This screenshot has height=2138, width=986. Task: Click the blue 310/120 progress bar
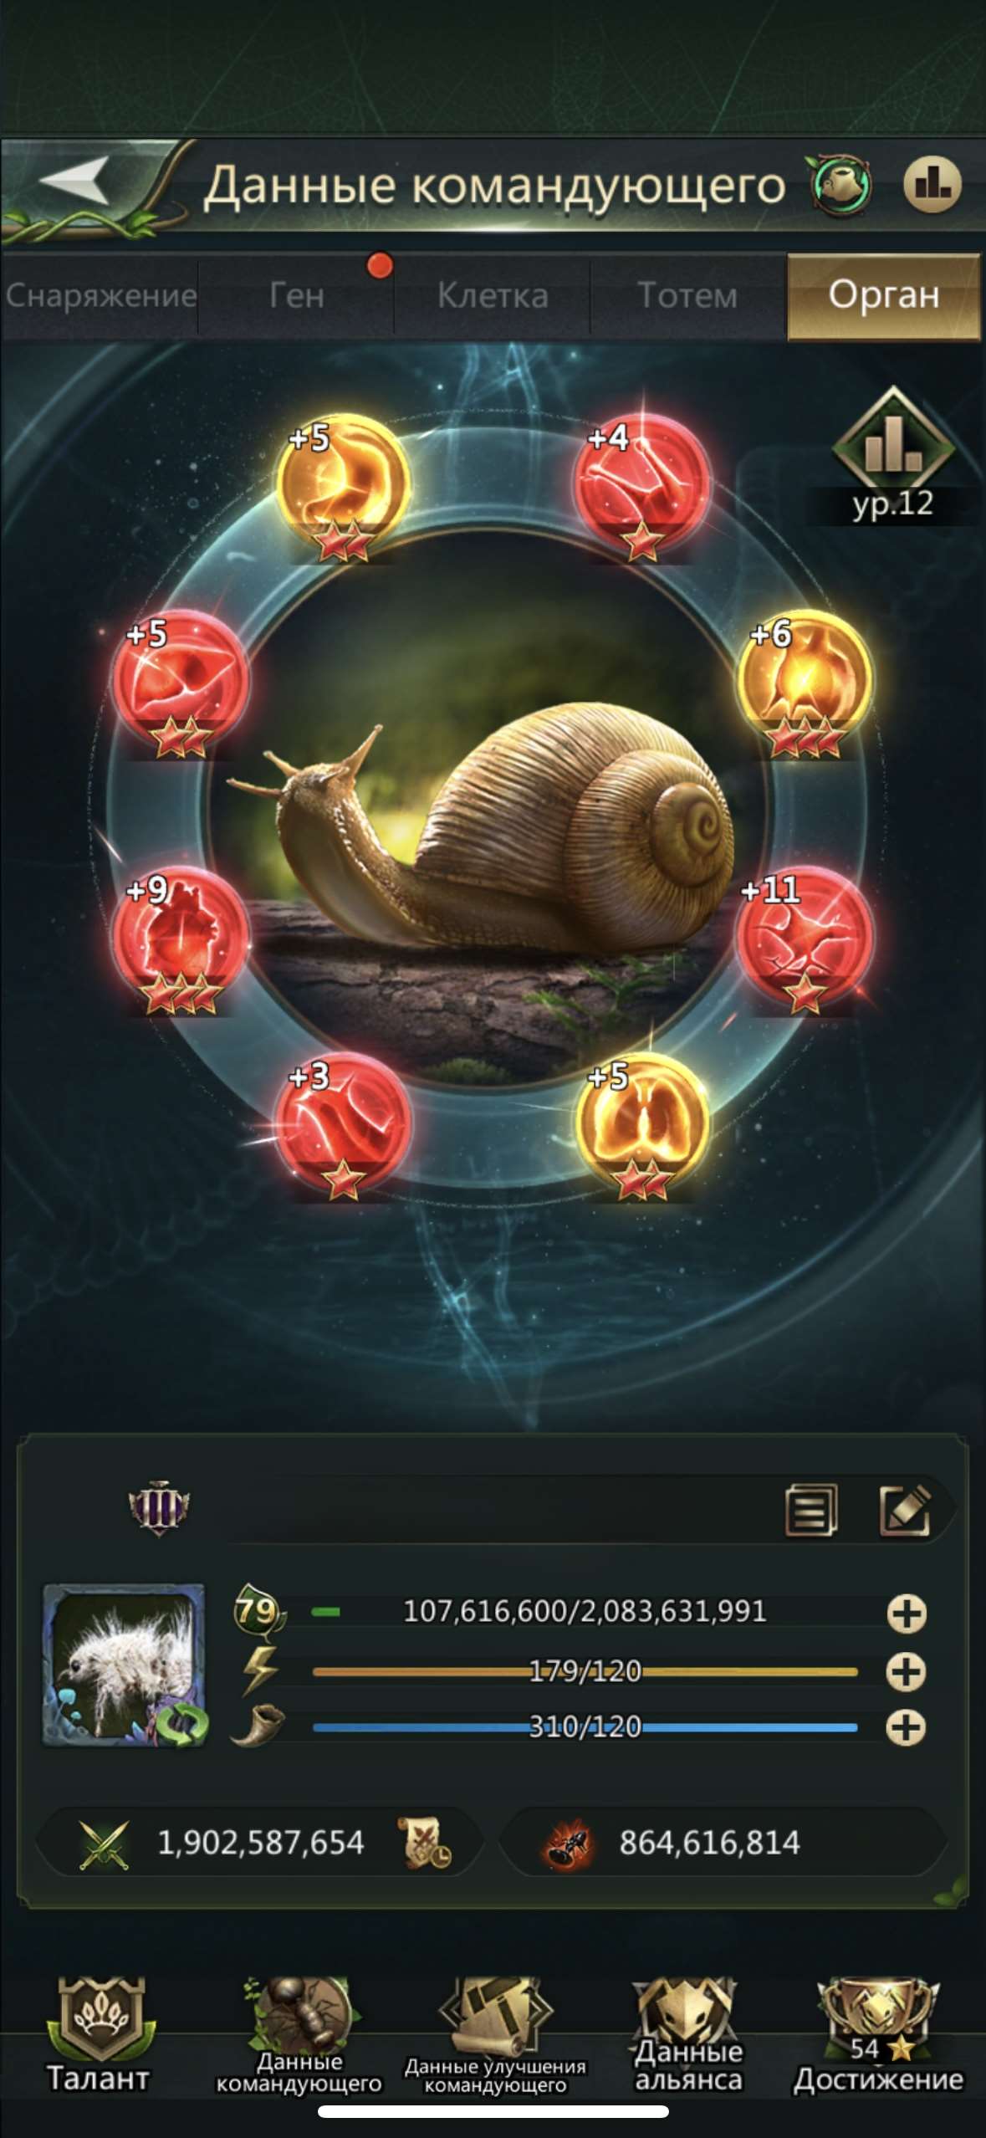585,1727
